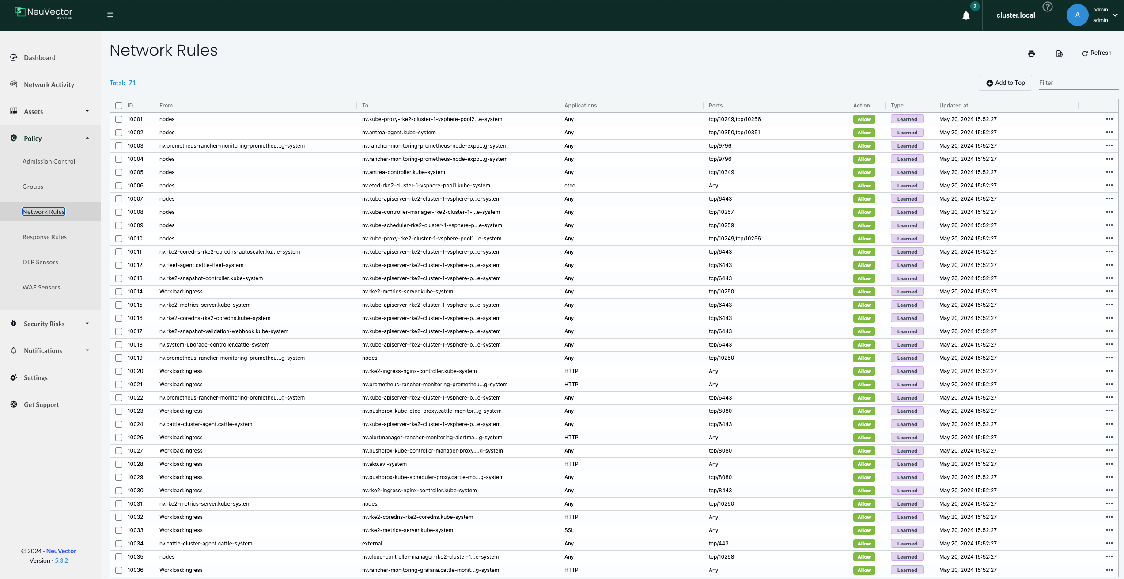Open actions menu for rule 10034
Image resolution: width=1124 pixels, height=579 pixels.
[1109, 543]
